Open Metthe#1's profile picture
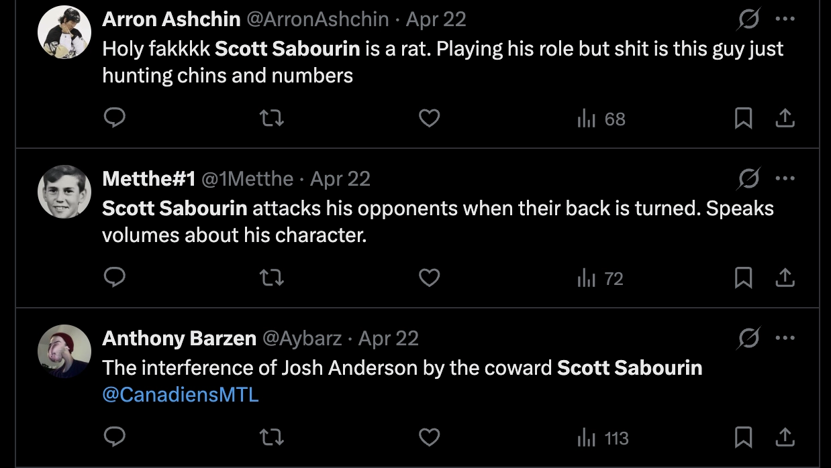The width and height of the screenshot is (831, 468). pyautogui.click(x=64, y=192)
